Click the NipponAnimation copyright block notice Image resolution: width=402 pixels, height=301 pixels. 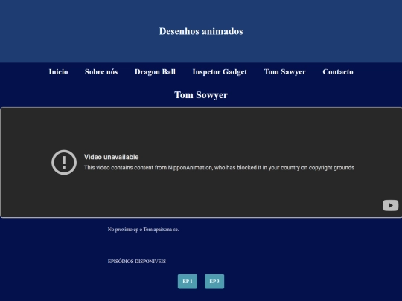(x=219, y=168)
